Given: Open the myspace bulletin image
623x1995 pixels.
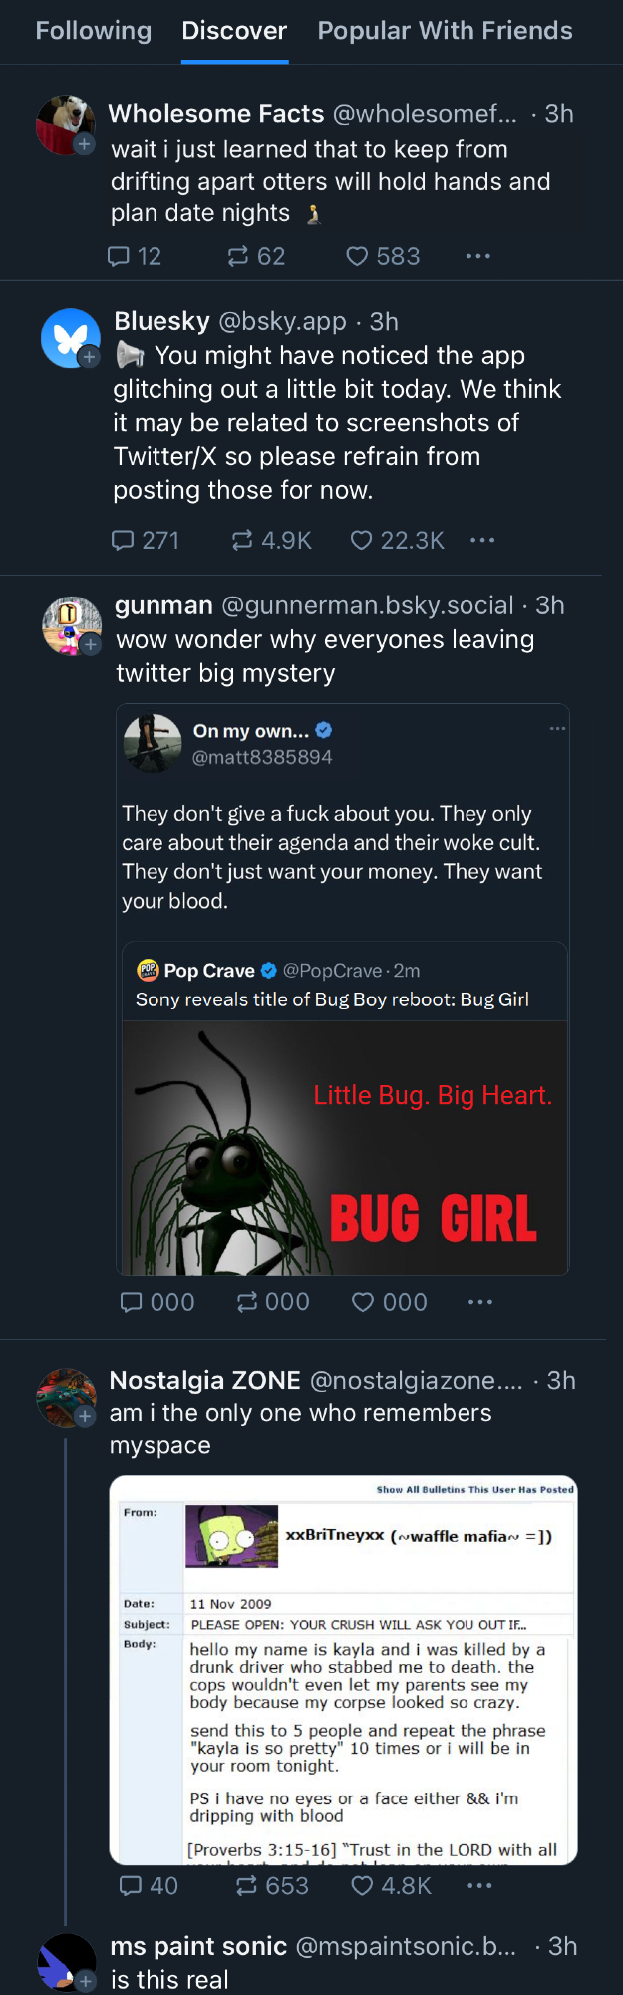Looking at the screenshot, I should tap(343, 1670).
